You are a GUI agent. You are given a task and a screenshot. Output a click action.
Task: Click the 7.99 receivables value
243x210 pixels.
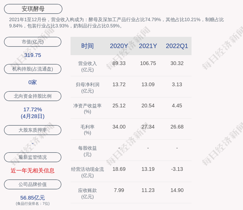119,190
